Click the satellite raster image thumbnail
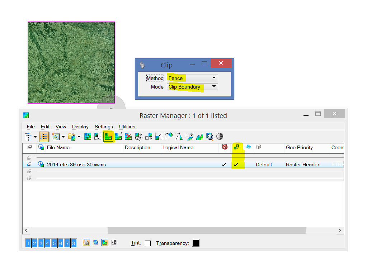Viewport: 367px width, 261px height. pyautogui.click(x=71, y=62)
